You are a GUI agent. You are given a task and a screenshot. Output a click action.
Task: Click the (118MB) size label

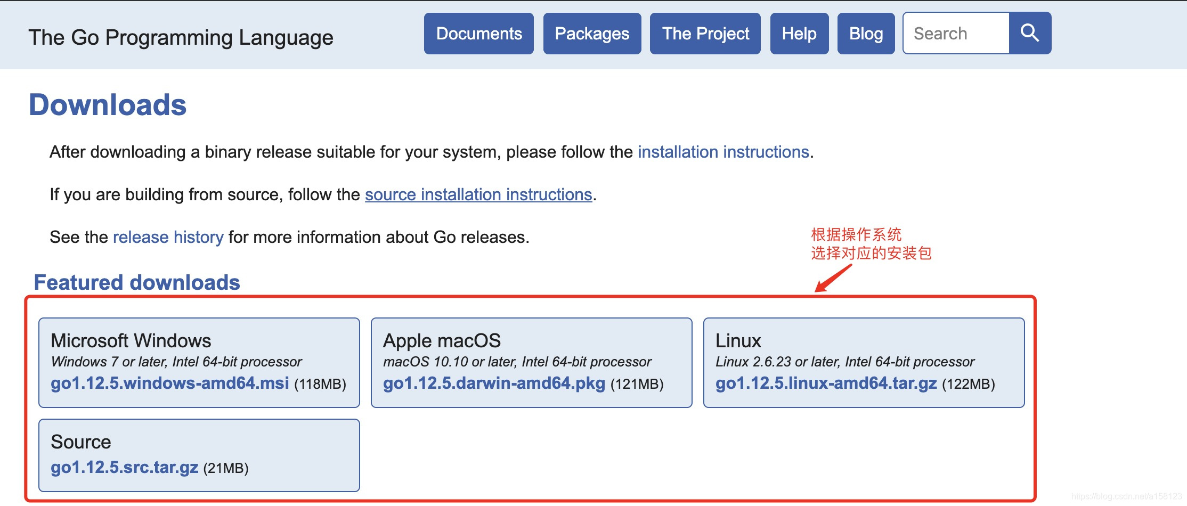click(x=320, y=384)
